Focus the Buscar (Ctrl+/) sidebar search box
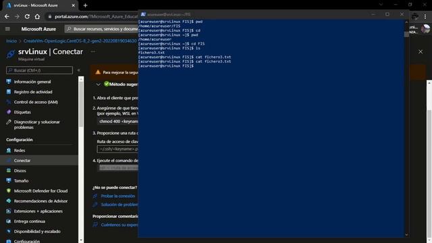Screen dimensions: 432x243 point(39,70)
